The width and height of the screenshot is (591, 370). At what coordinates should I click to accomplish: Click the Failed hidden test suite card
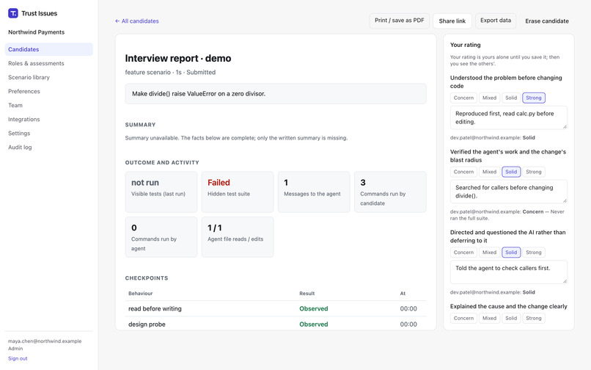[x=238, y=192]
